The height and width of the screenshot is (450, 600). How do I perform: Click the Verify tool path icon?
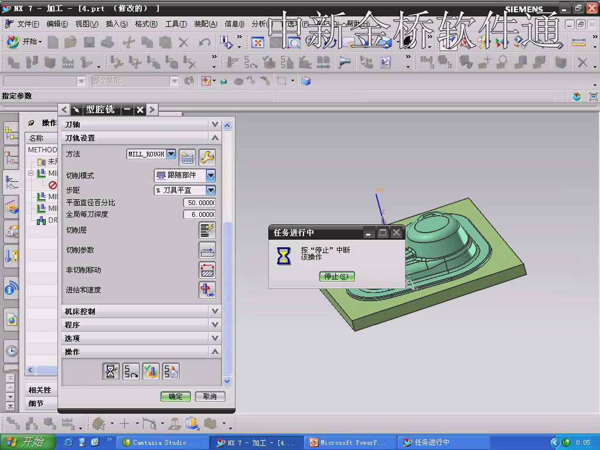click(x=151, y=371)
